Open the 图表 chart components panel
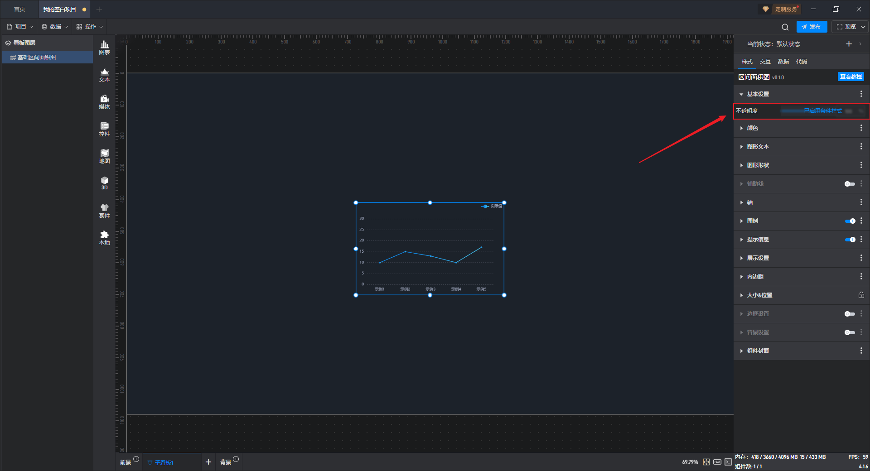This screenshot has height=471, width=870. click(104, 48)
